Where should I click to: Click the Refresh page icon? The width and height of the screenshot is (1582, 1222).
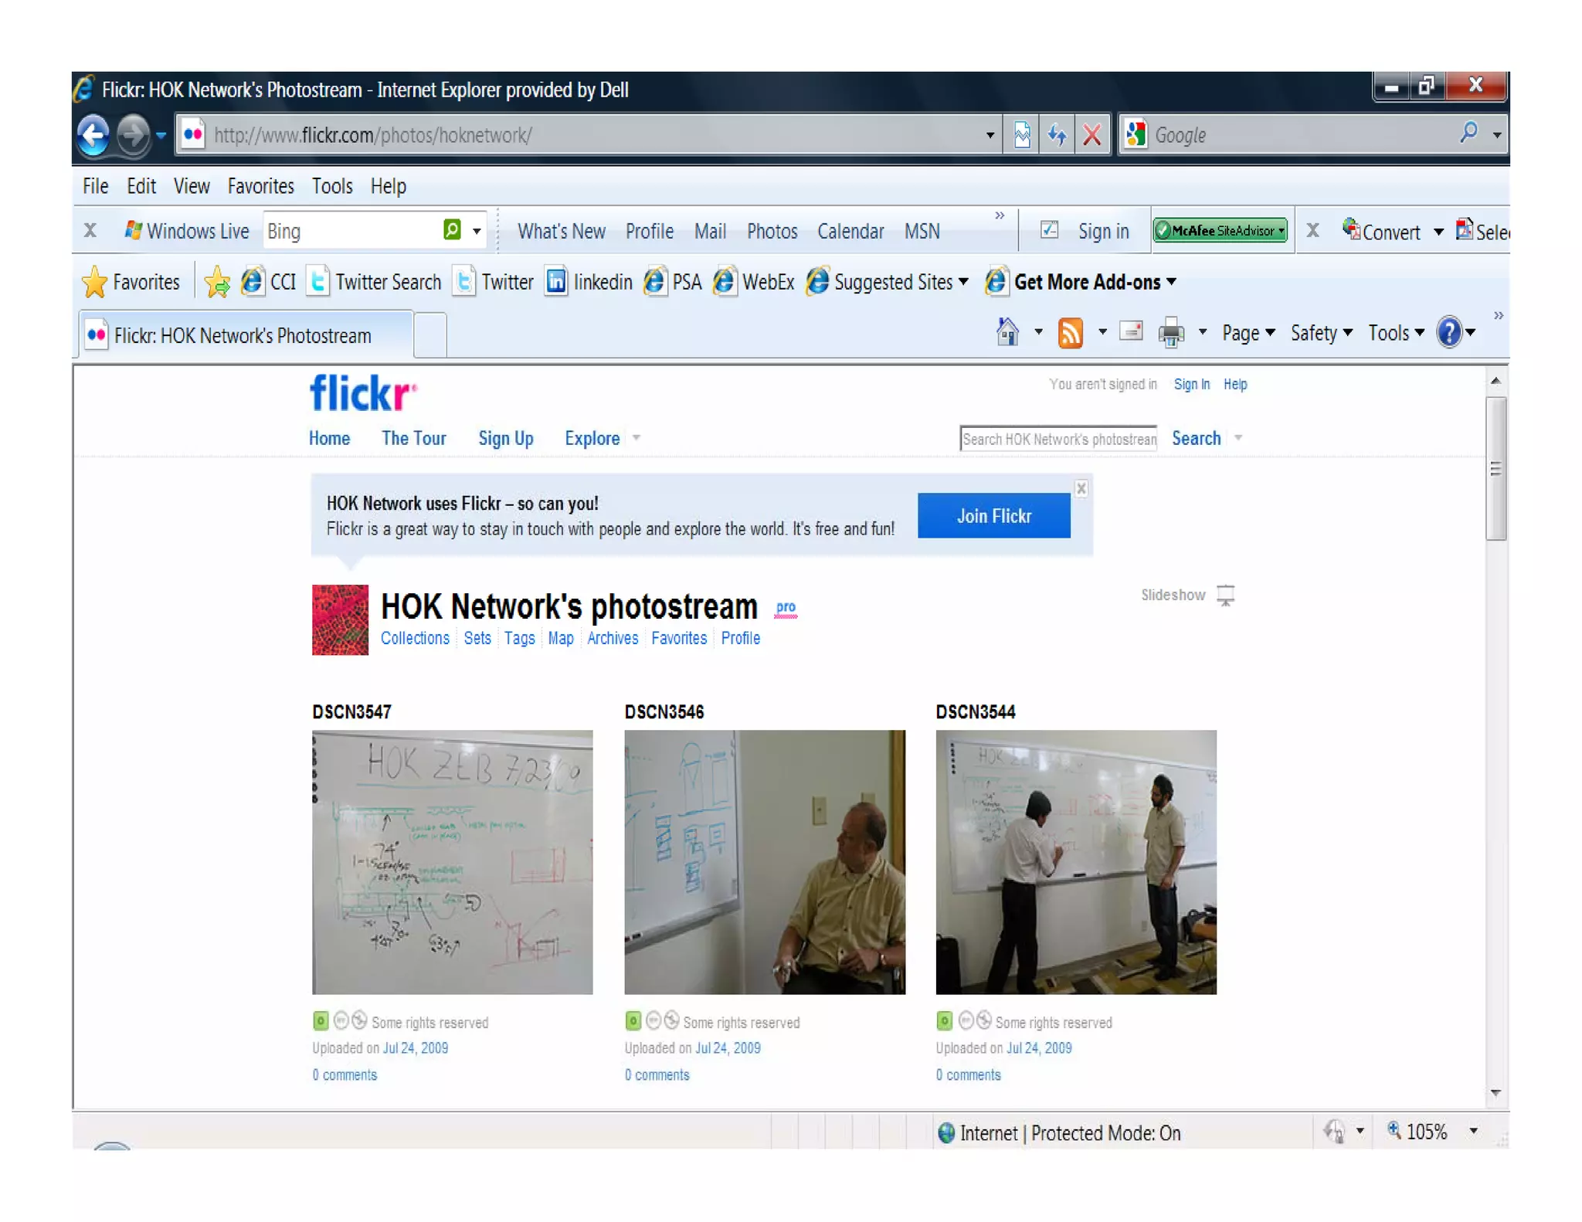(1057, 135)
